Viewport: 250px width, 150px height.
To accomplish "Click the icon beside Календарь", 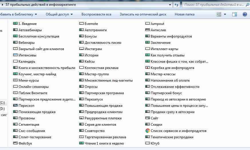I will click(15, 61).
